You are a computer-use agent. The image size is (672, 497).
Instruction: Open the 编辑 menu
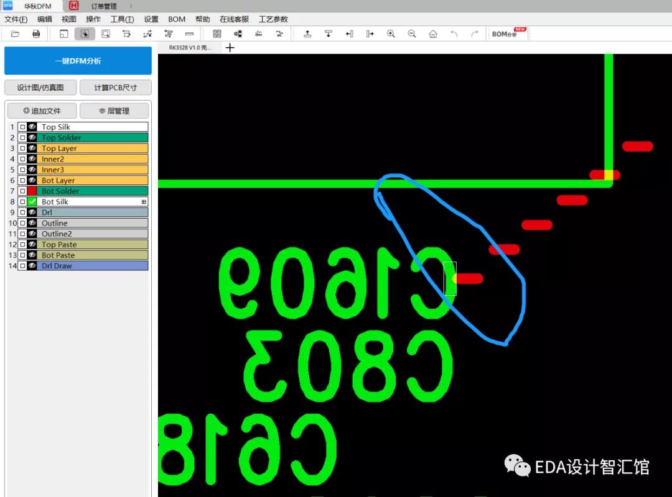pyautogui.click(x=45, y=19)
